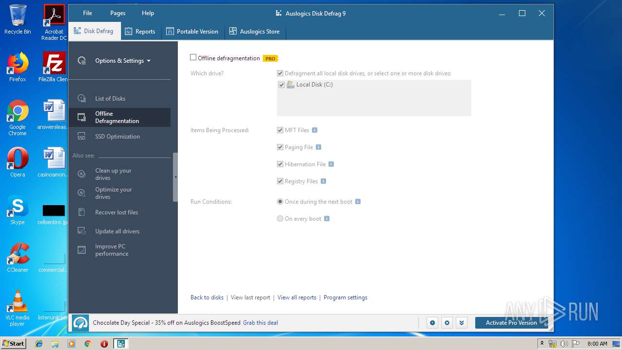Click the info icon beside Registry Files
The width and height of the screenshot is (622, 350).
[323, 181]
